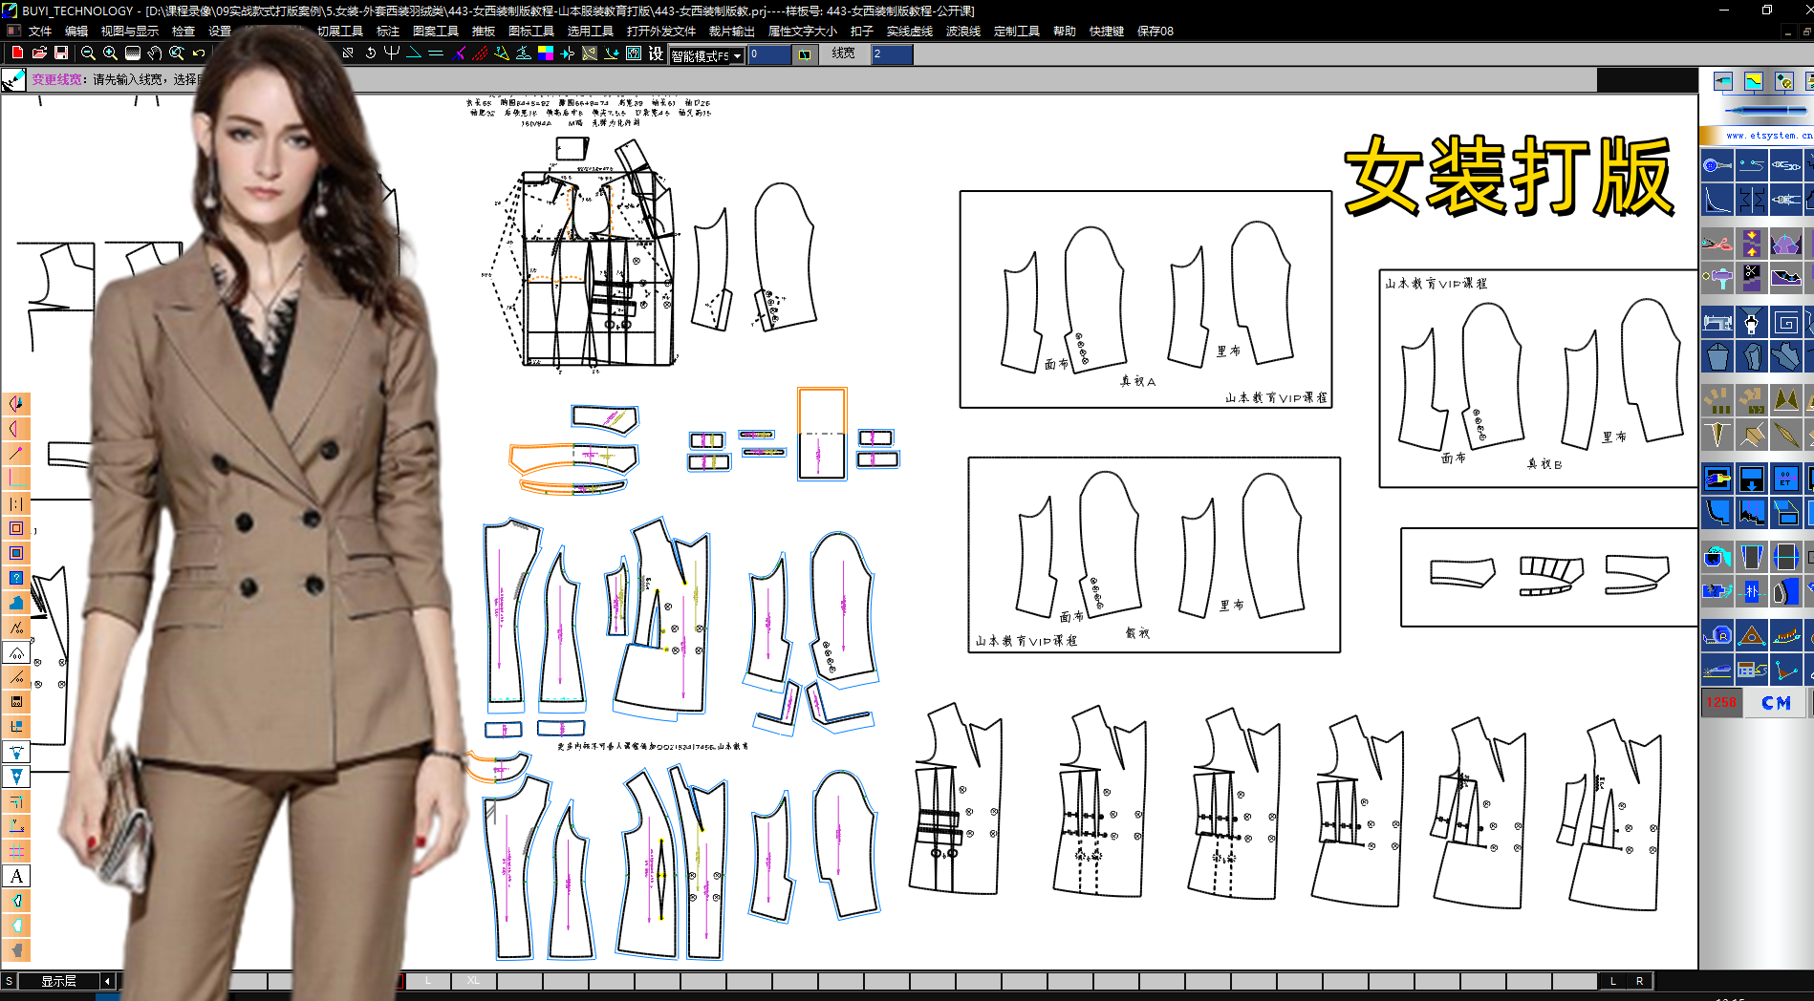The height and width of the screenshot is (1001, 1814).
Task: Click the 显示层 button at bottom
Action: pos(58,981)
